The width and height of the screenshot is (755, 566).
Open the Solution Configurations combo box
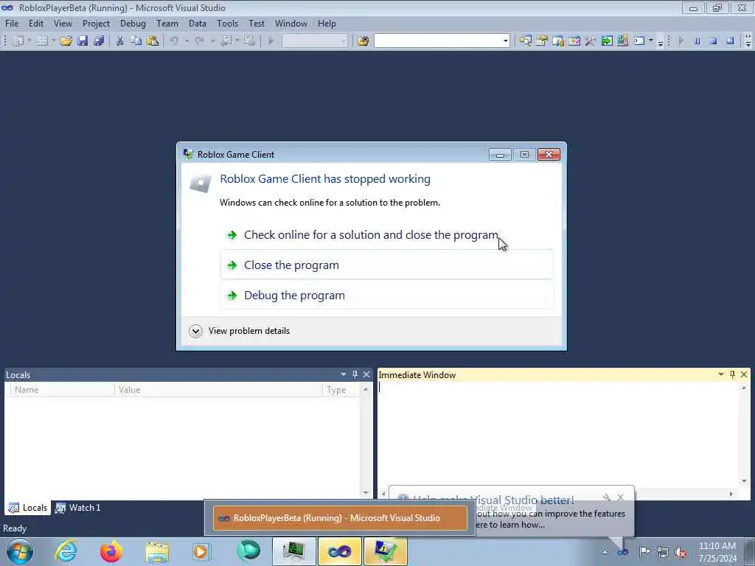click(314, 41)
